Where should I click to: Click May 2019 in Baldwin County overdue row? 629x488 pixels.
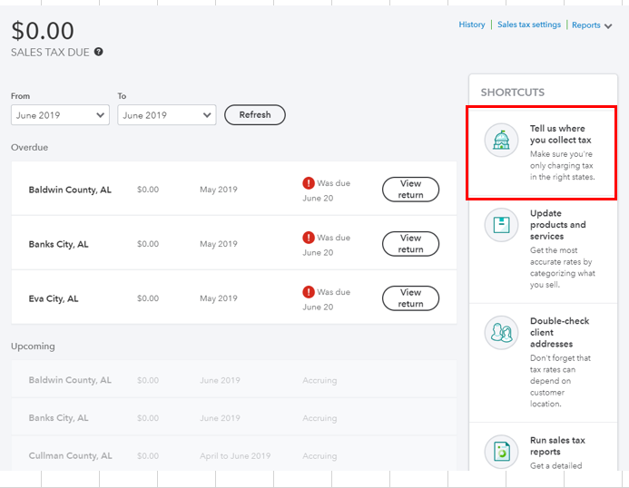[x=219, y=190]
